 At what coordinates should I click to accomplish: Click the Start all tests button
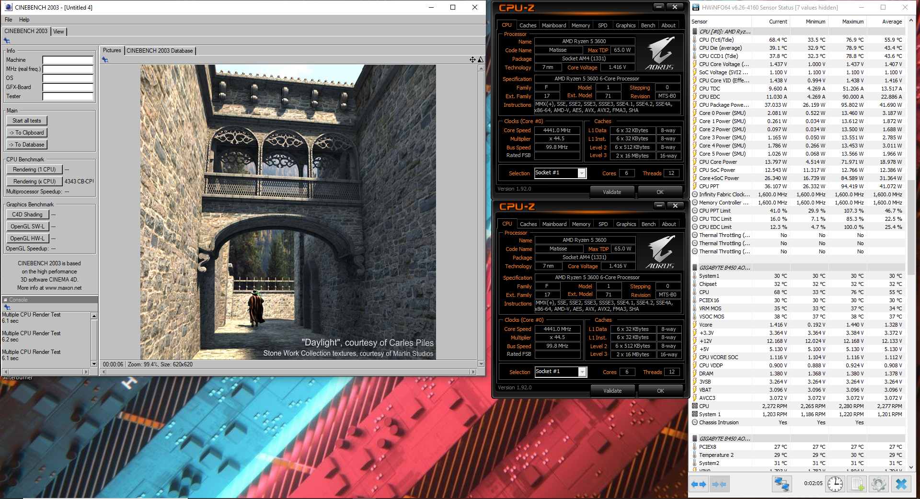click(27, 121)
